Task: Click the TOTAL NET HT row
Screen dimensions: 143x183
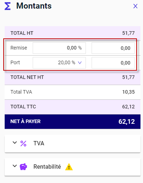Action: click(x=73, y=78)
